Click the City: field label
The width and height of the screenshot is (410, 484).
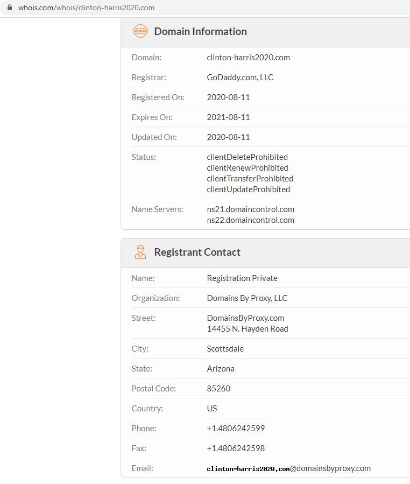point(140,349)
